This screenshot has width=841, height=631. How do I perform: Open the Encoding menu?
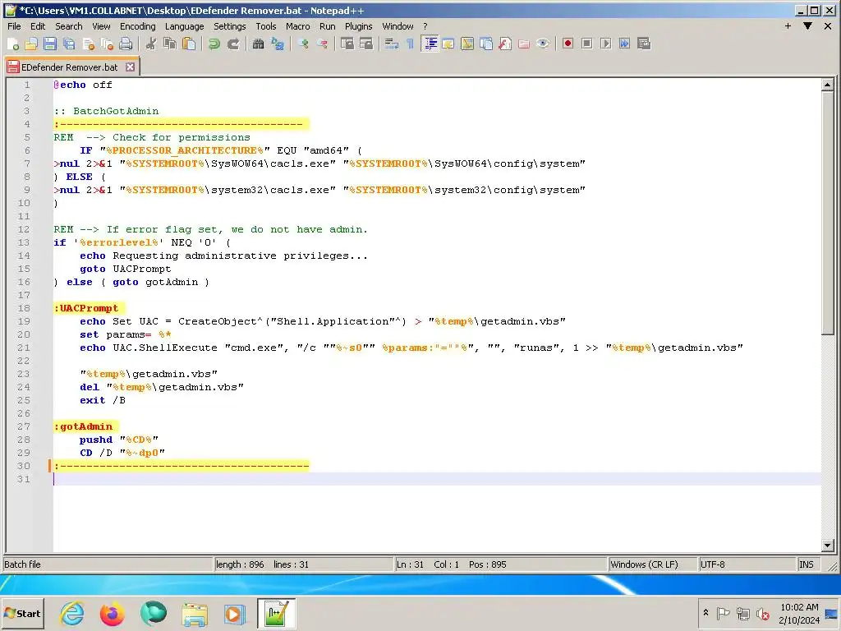click(137, 26)
